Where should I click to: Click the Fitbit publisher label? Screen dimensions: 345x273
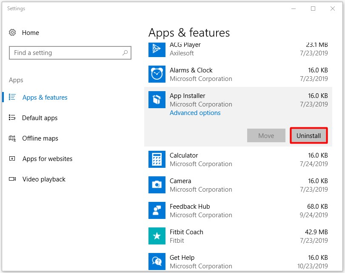pos(177,240)
